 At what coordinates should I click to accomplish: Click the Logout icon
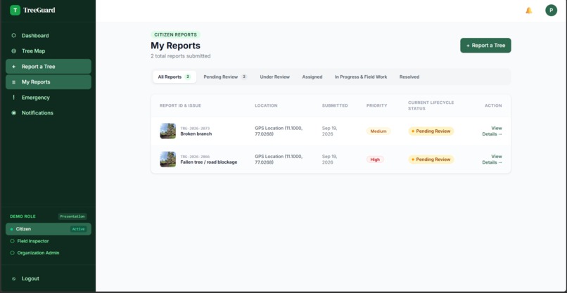(14, 278)
